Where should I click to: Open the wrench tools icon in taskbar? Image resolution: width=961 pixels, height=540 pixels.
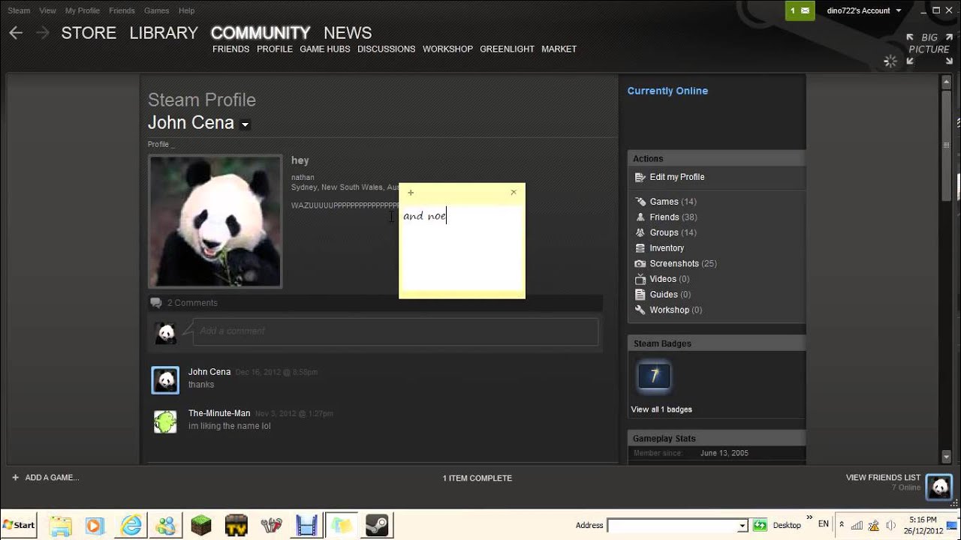tap(271, 525)
